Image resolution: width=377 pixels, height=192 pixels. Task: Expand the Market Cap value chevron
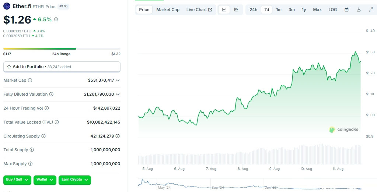(x=118, y=80)
